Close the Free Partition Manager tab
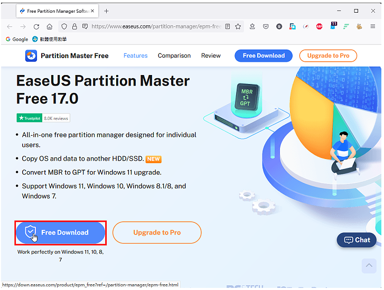 point(92,11)
